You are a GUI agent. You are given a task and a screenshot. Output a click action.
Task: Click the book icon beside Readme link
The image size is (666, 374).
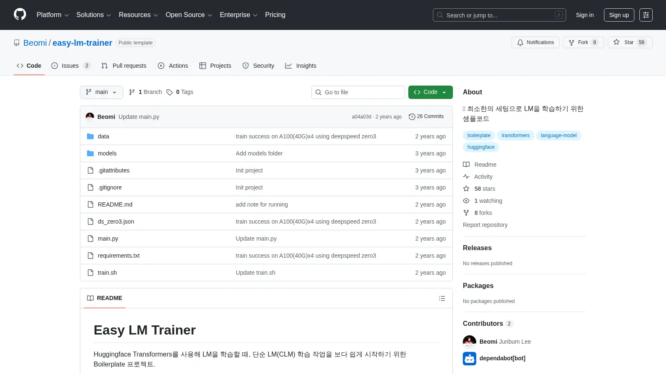click(x=466, y=165)
